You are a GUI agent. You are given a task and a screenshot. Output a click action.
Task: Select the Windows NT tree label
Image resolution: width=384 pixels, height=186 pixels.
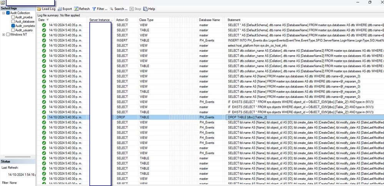(x=18, y=35)
